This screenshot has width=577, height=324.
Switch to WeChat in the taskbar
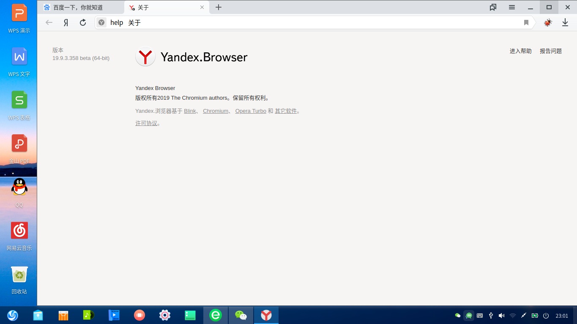coord(241,315)
